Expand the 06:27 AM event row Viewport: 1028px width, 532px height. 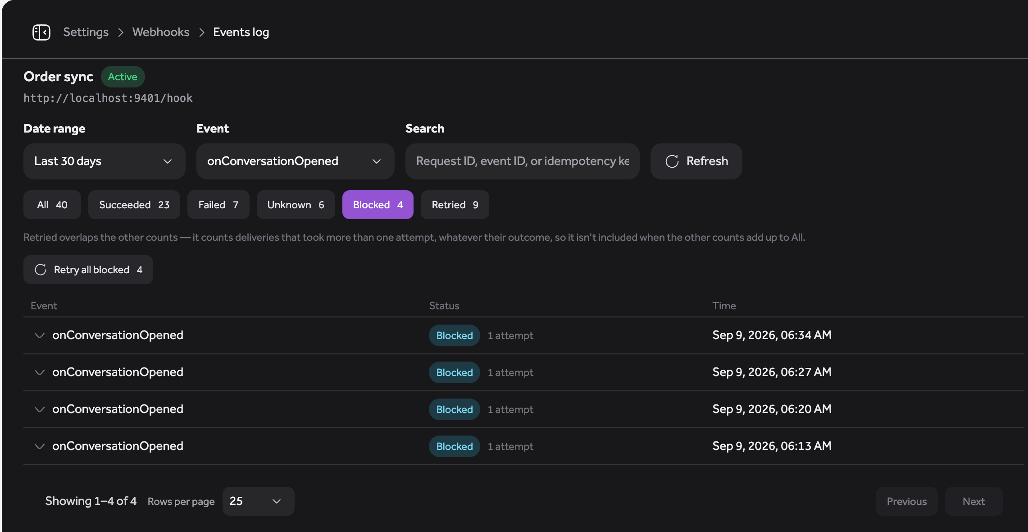pos(40,372)
